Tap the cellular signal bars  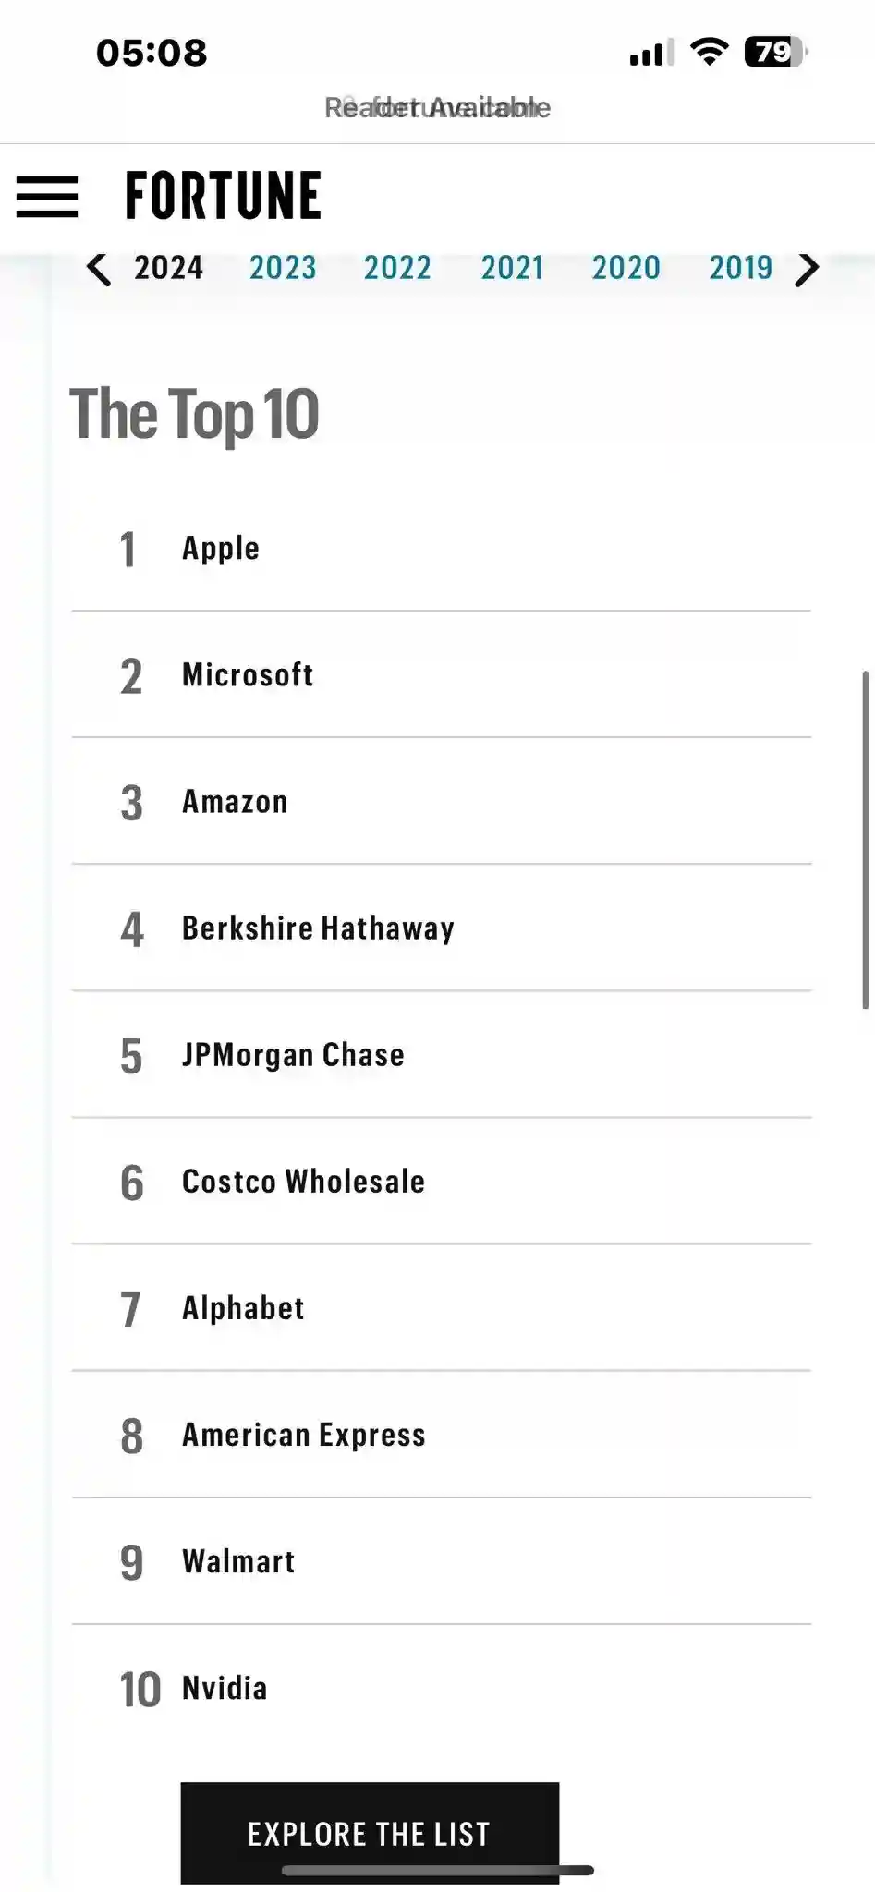(651, 54)
